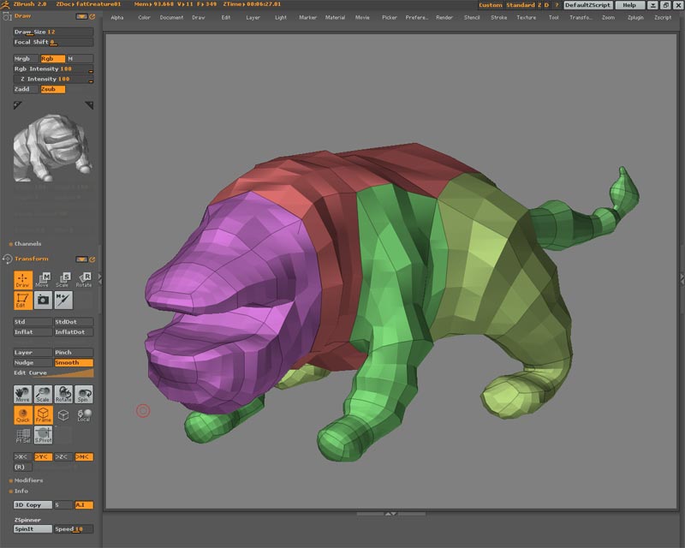Select the Draw mode icon in Transform
The height and width of the screenshot is (548, 685).
tap(23, 279)
